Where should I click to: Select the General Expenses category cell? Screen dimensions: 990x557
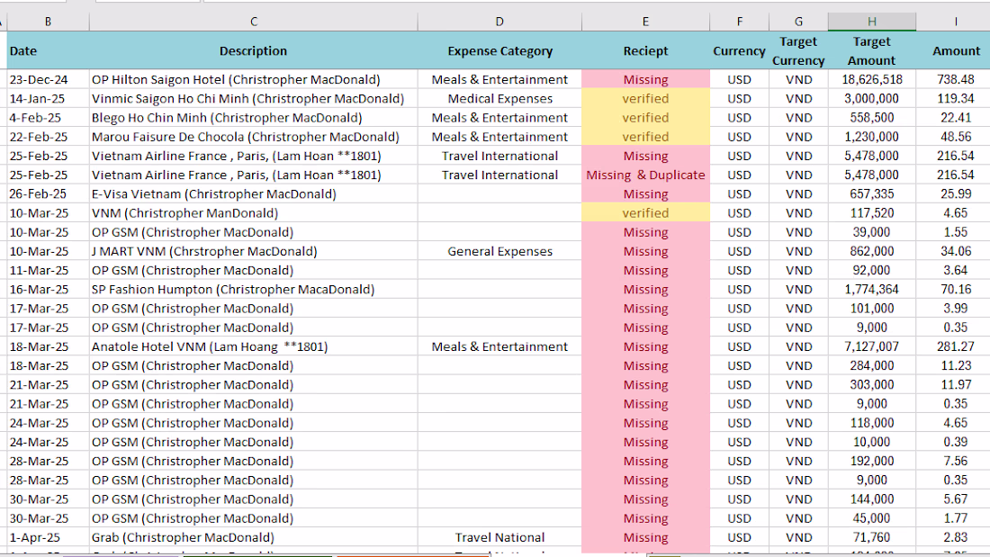click(499, 251)
